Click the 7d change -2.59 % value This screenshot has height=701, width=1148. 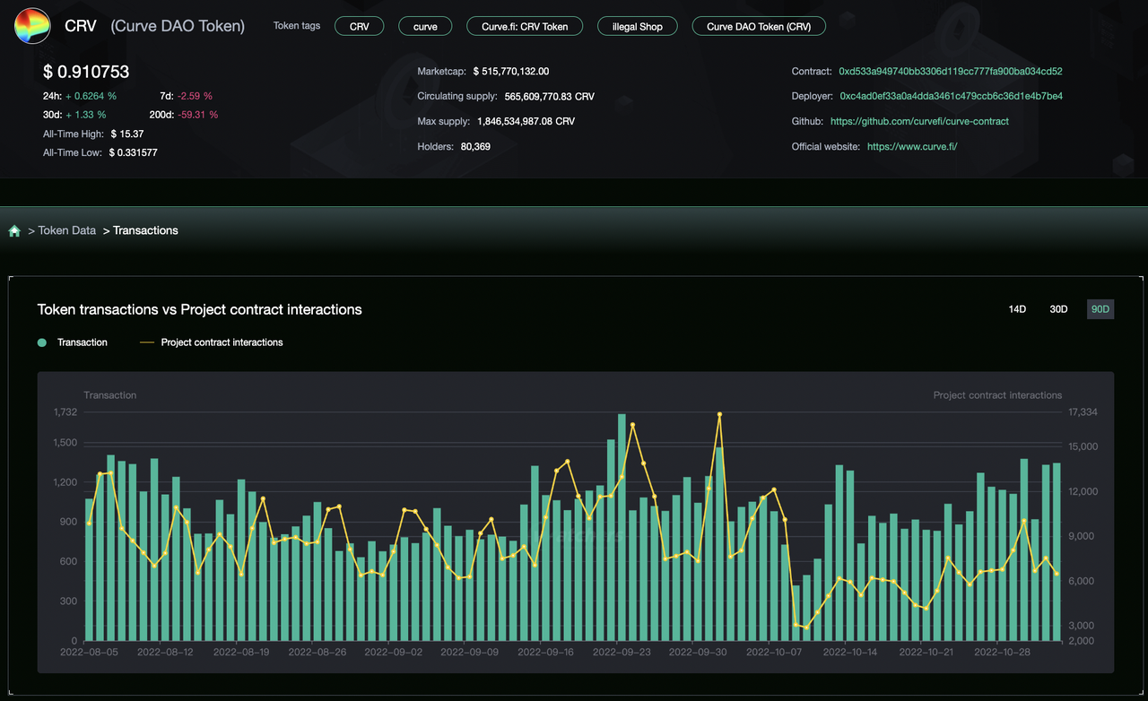(x=195, y=96)
